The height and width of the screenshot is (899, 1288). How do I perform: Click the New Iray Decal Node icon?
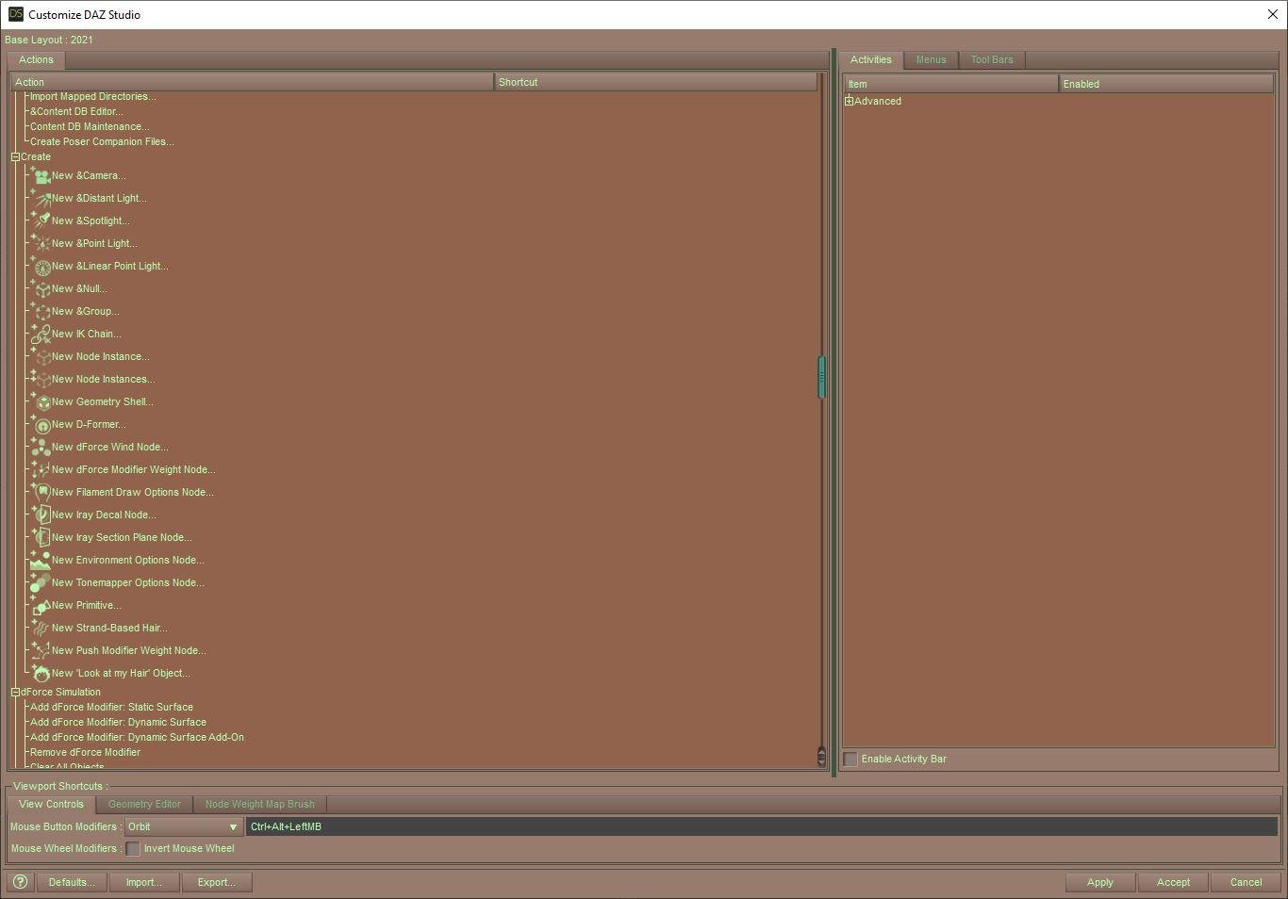coord(41,515)
